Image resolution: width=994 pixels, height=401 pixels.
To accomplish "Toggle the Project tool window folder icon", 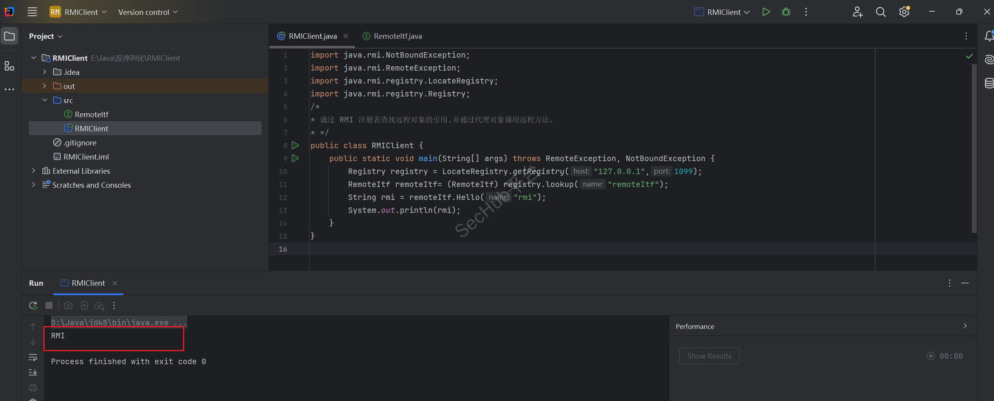I will tap(9, 36).
